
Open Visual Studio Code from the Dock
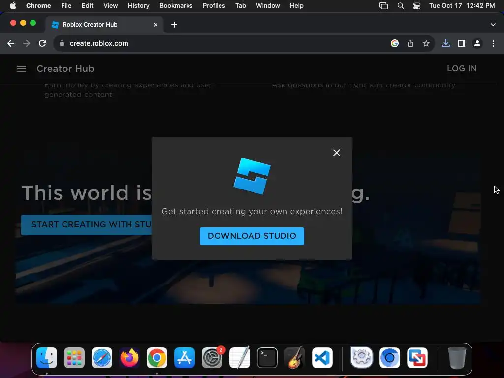pos(322,358)
